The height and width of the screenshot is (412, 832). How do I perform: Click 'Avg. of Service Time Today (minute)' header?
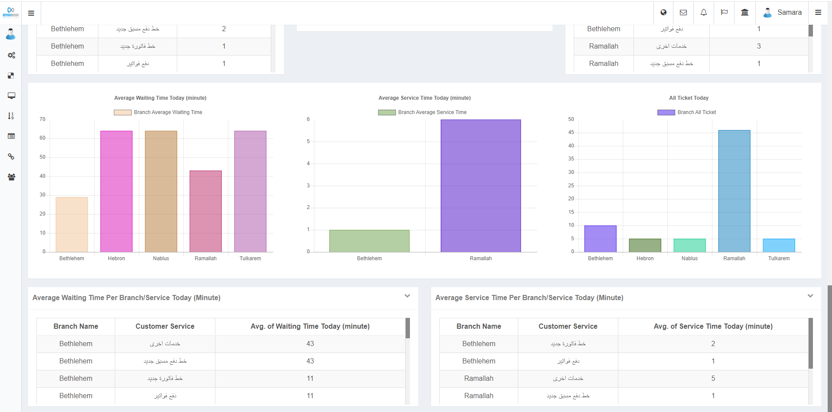coord(713,327)
